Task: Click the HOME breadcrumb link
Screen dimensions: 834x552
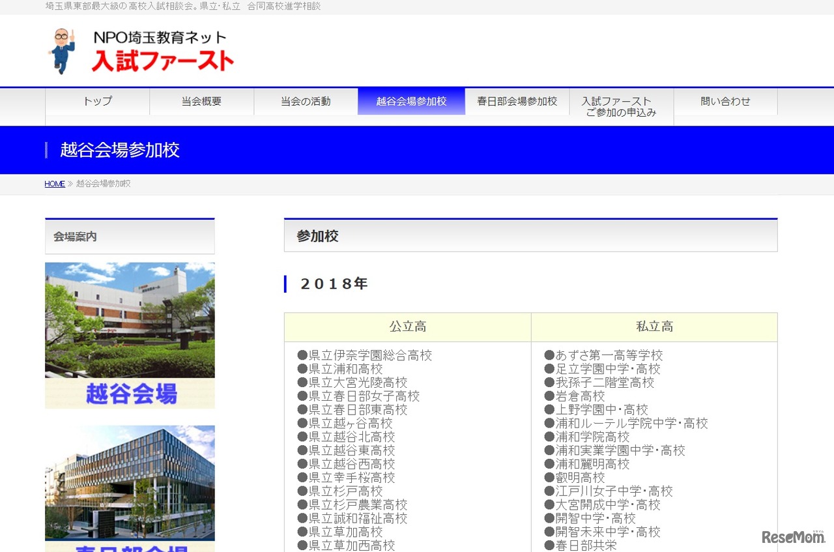Action: (55, 184)
